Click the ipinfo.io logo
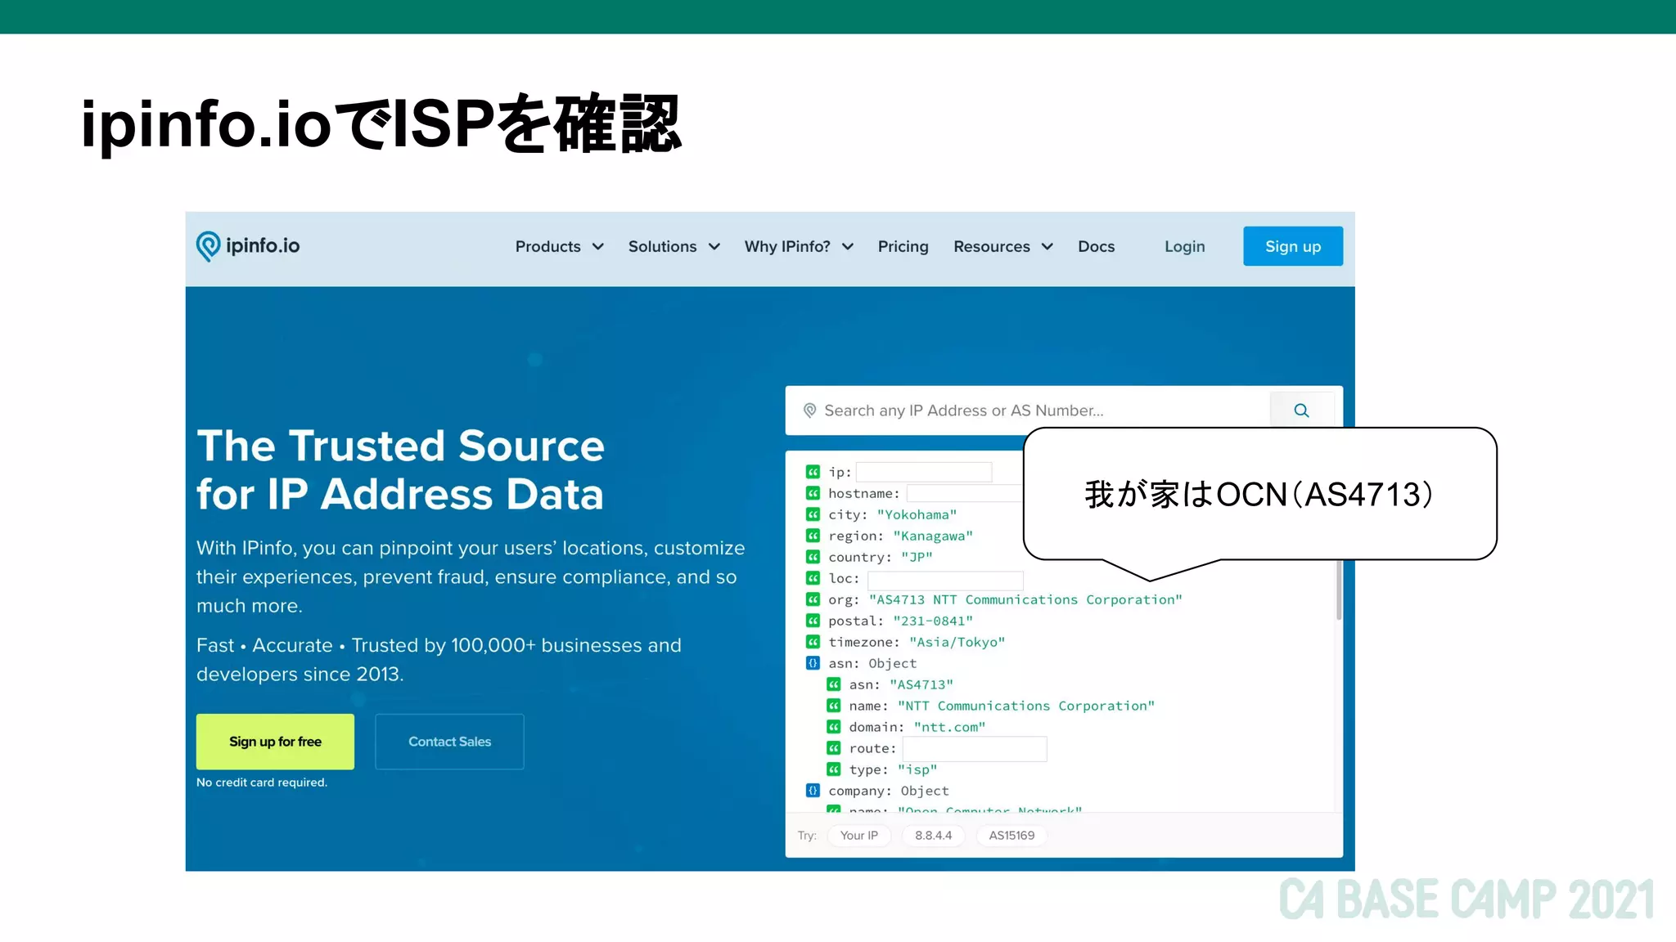This screenshot has height=942, width=1676. pyautogui.click(x=248, y=246)
